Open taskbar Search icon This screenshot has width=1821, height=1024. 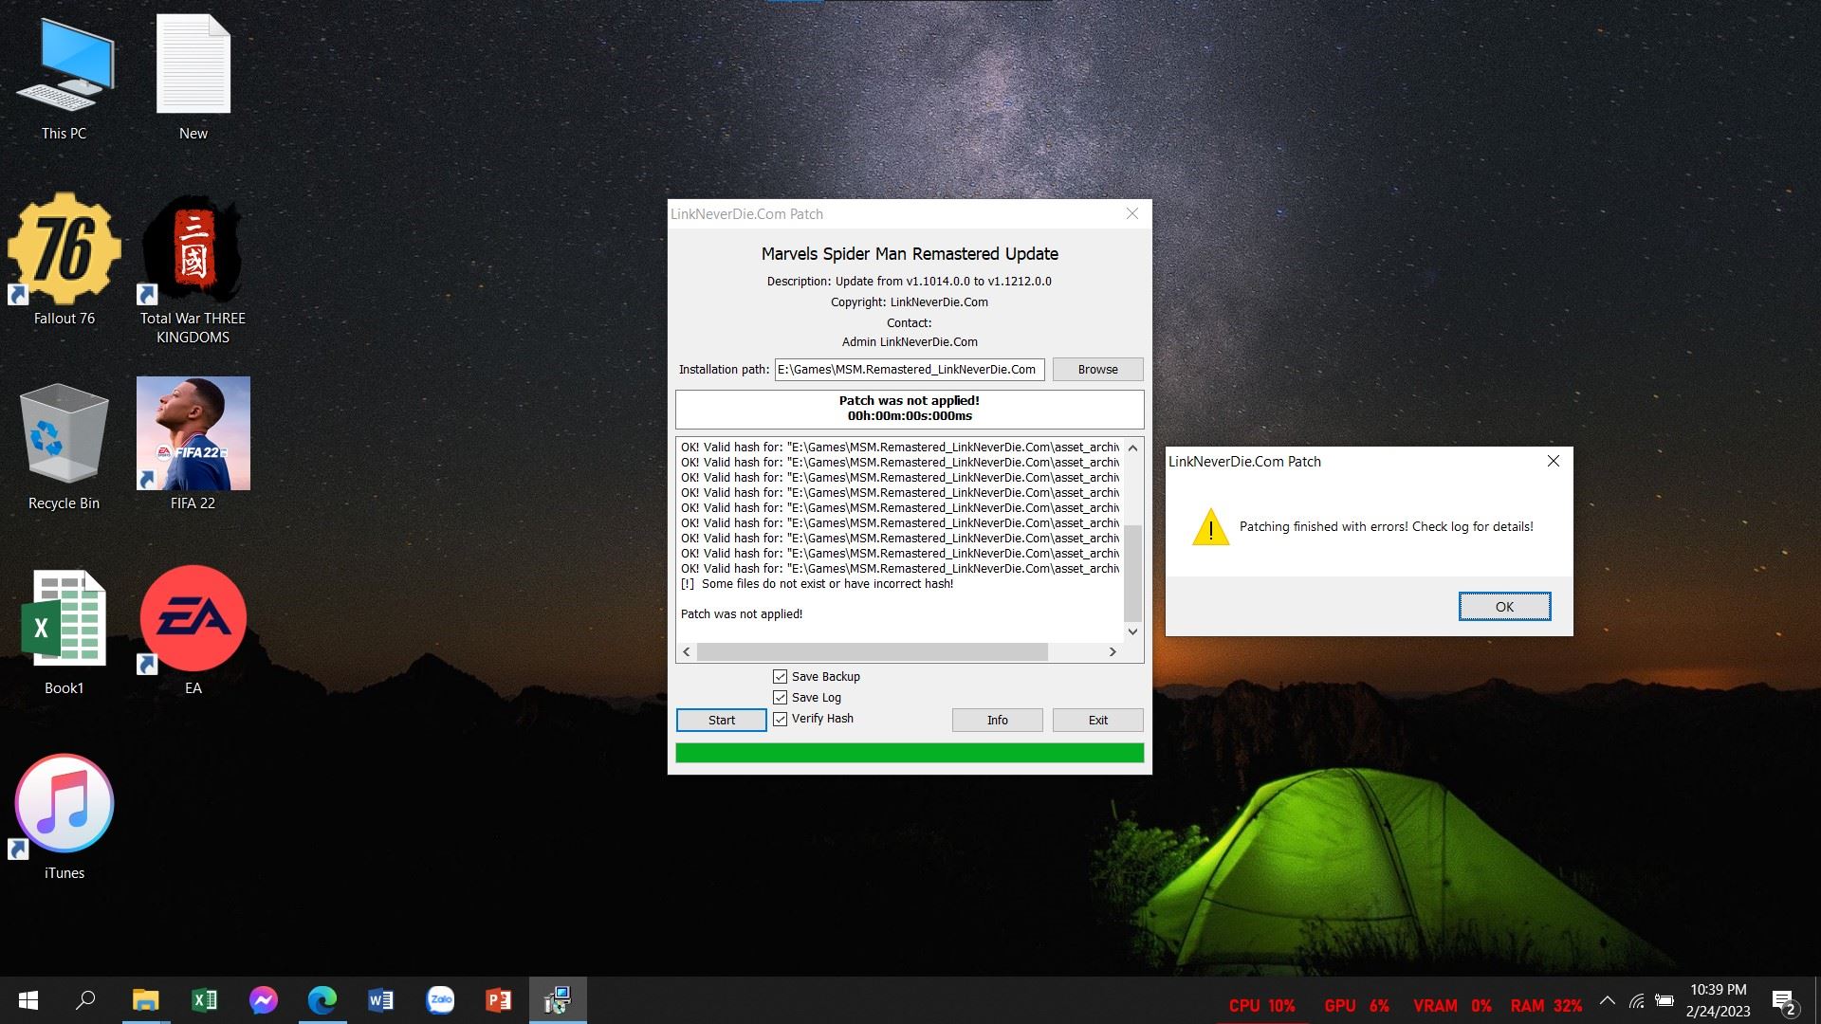(85, 1000)
